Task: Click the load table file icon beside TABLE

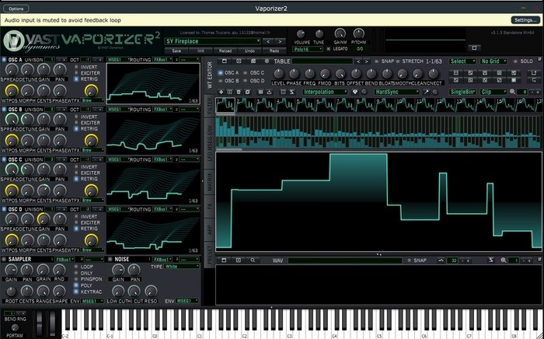Action: (224, 61)
